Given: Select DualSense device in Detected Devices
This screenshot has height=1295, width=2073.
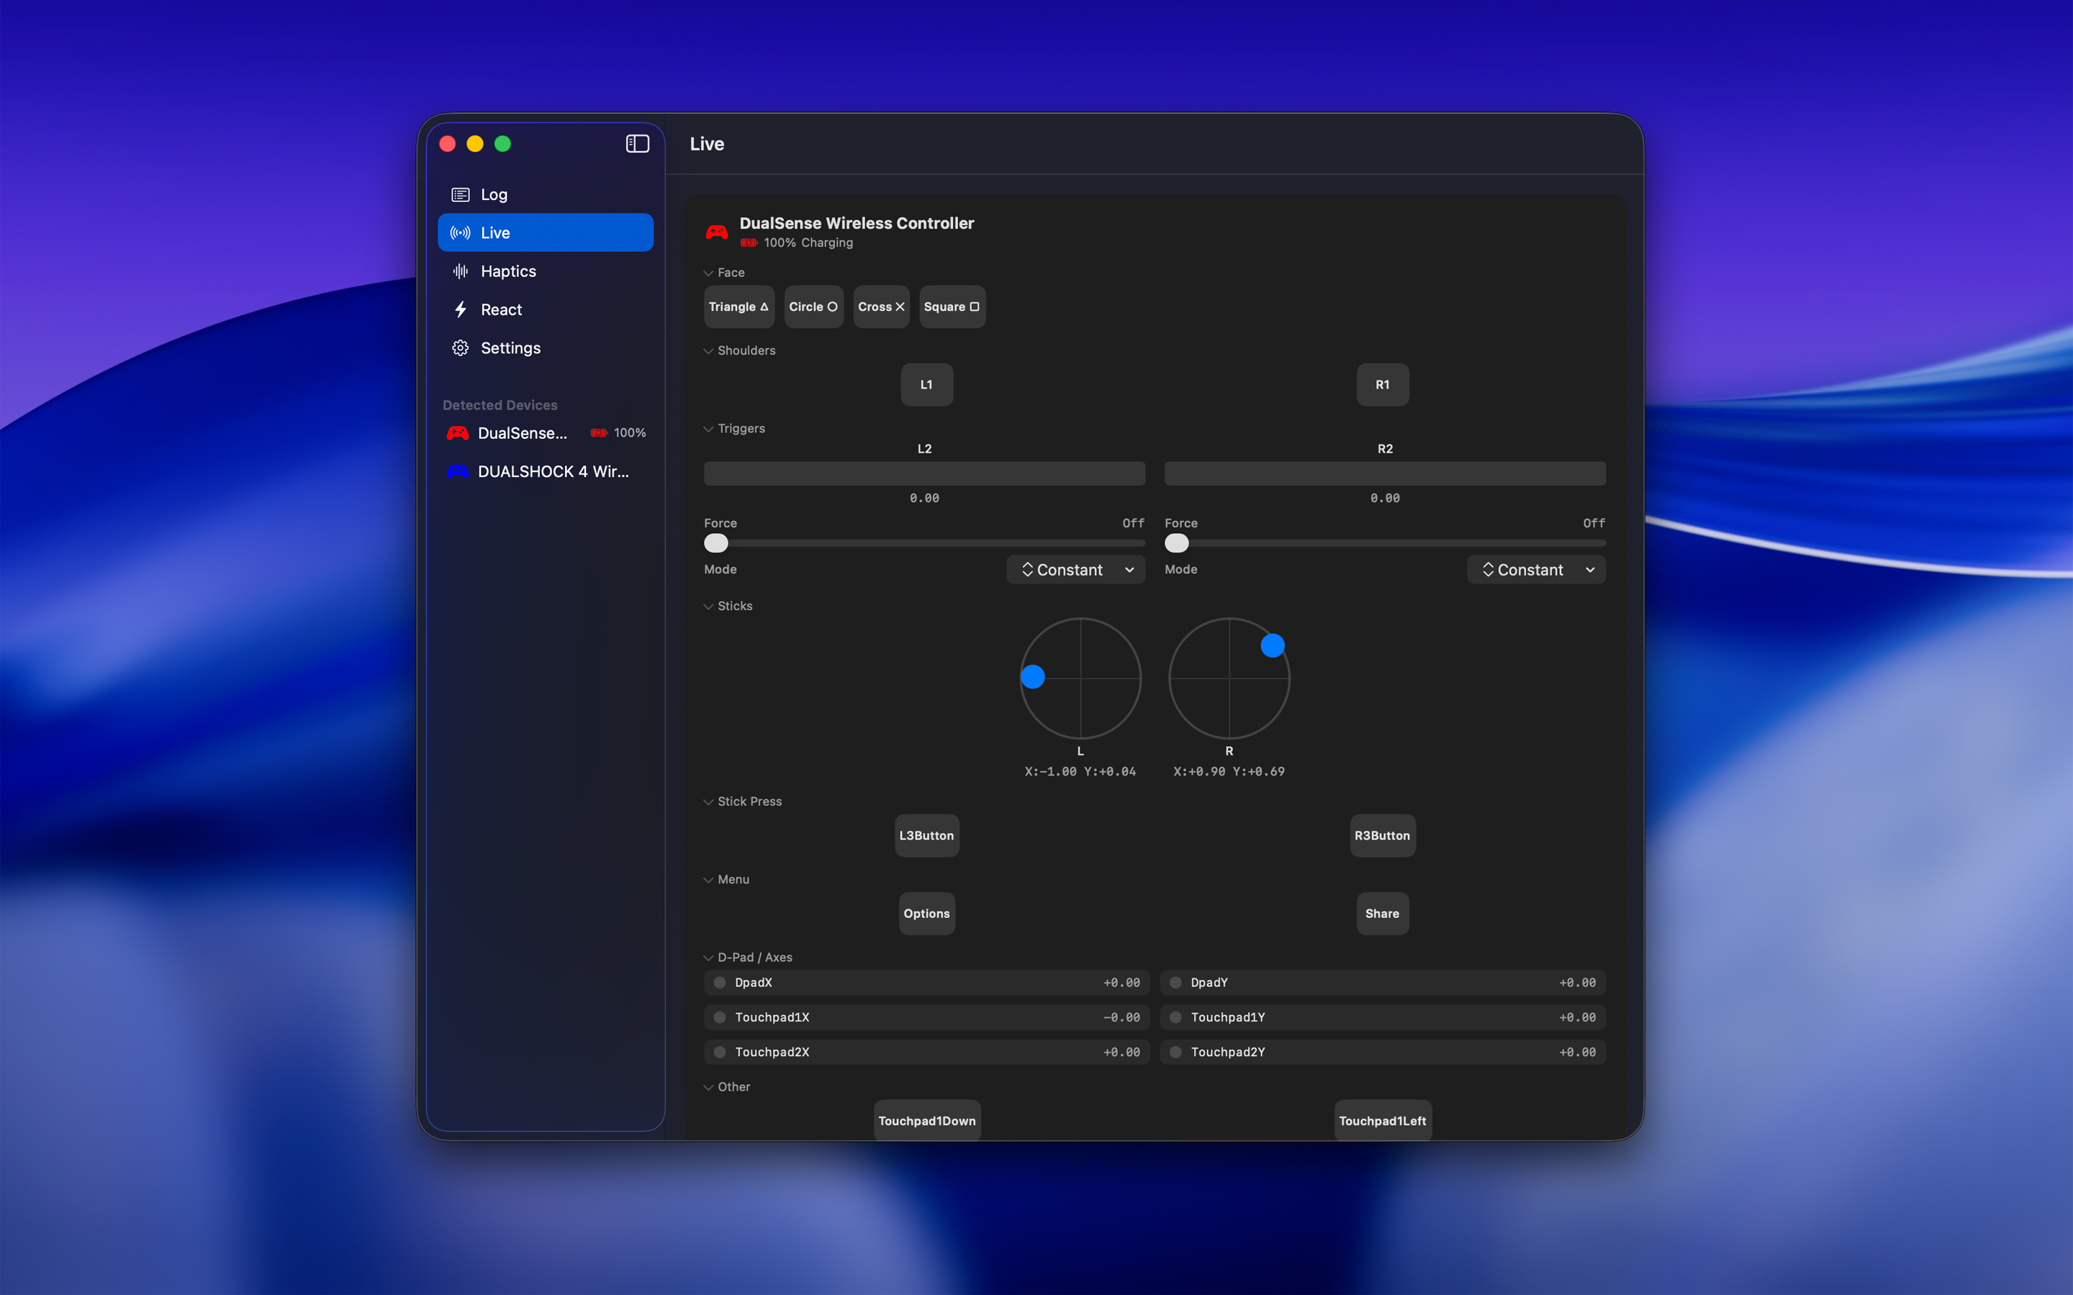Looking at the screenshot, I should (x=546, y=433).
